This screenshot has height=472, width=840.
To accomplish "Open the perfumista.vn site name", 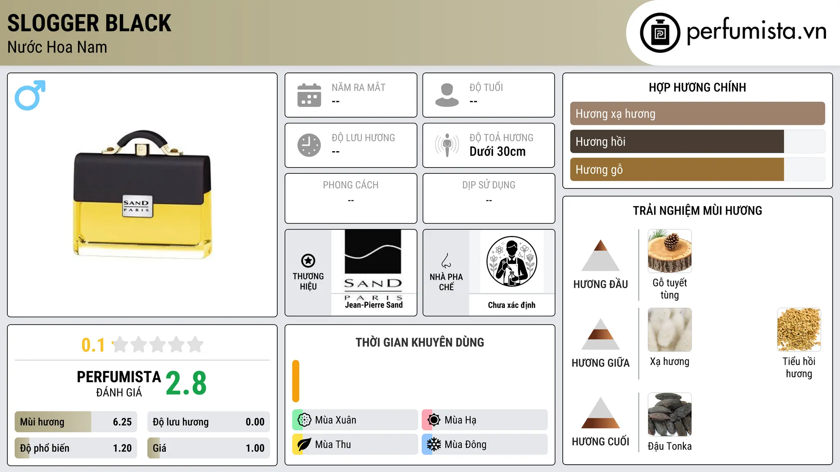I will click(x=757, y=31).
